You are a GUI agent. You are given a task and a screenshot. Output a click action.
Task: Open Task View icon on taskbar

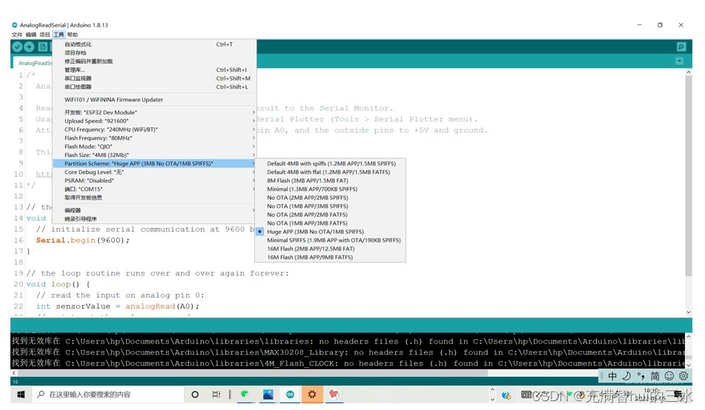pos(216,394)
